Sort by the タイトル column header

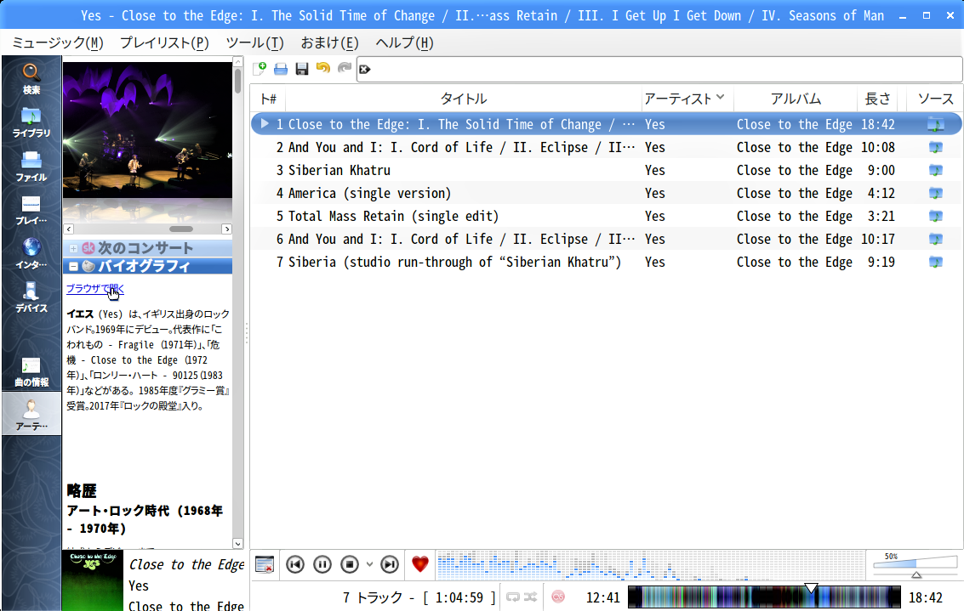pyautogui.click(x=463, y=99)
